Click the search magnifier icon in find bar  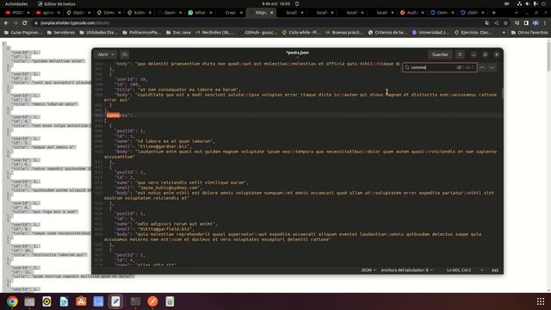(407, 67)
